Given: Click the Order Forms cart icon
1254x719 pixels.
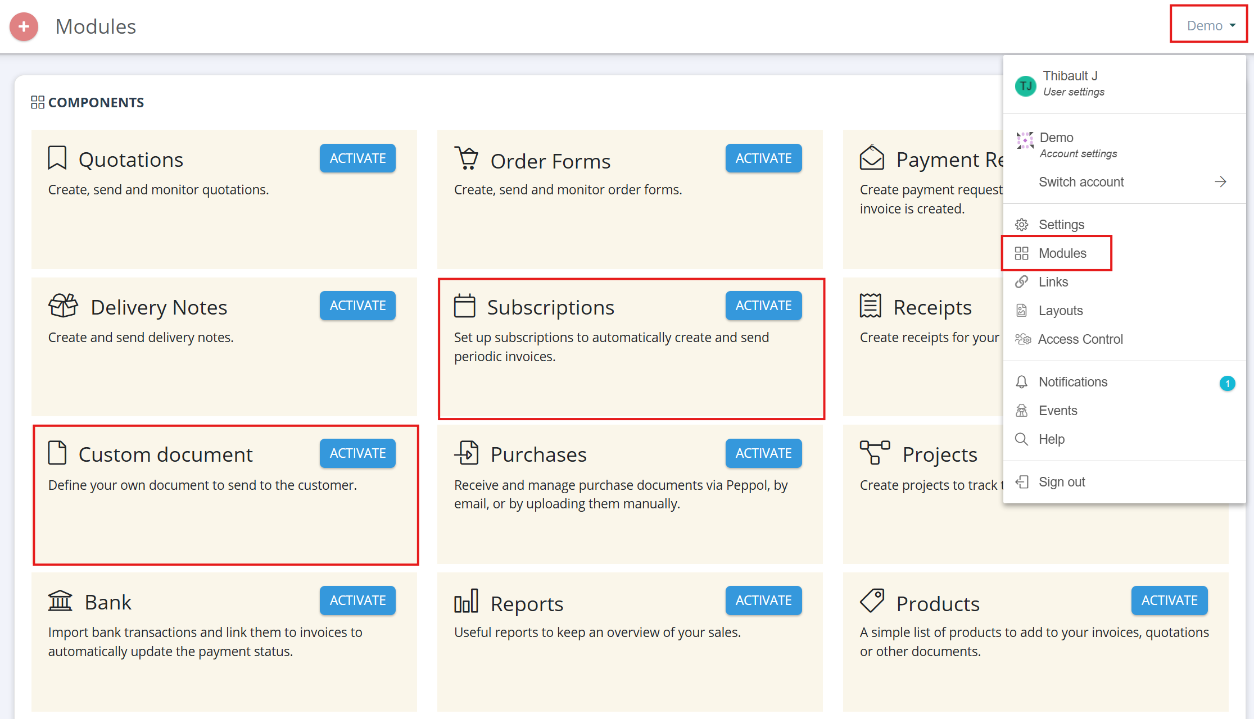Looking at the screenshot, I should [x=467, y=158].
